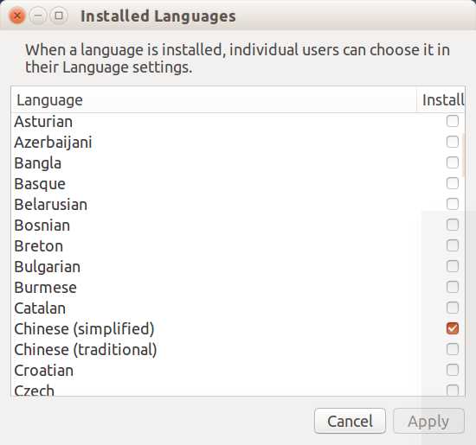Screen dimensions: 476x445
Task: Tick the Bulgarian install checkbox
Action: click(453, 266)
